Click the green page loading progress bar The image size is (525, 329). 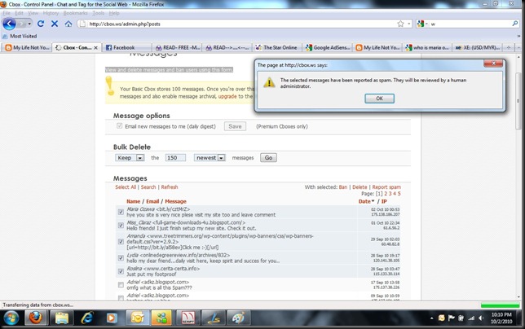(500, 305)
